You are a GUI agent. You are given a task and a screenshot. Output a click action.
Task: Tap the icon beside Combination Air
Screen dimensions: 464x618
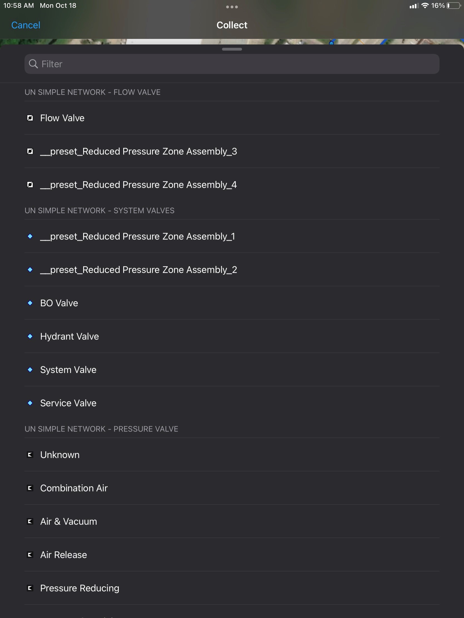pyautogui.click(x=30, y=488)
